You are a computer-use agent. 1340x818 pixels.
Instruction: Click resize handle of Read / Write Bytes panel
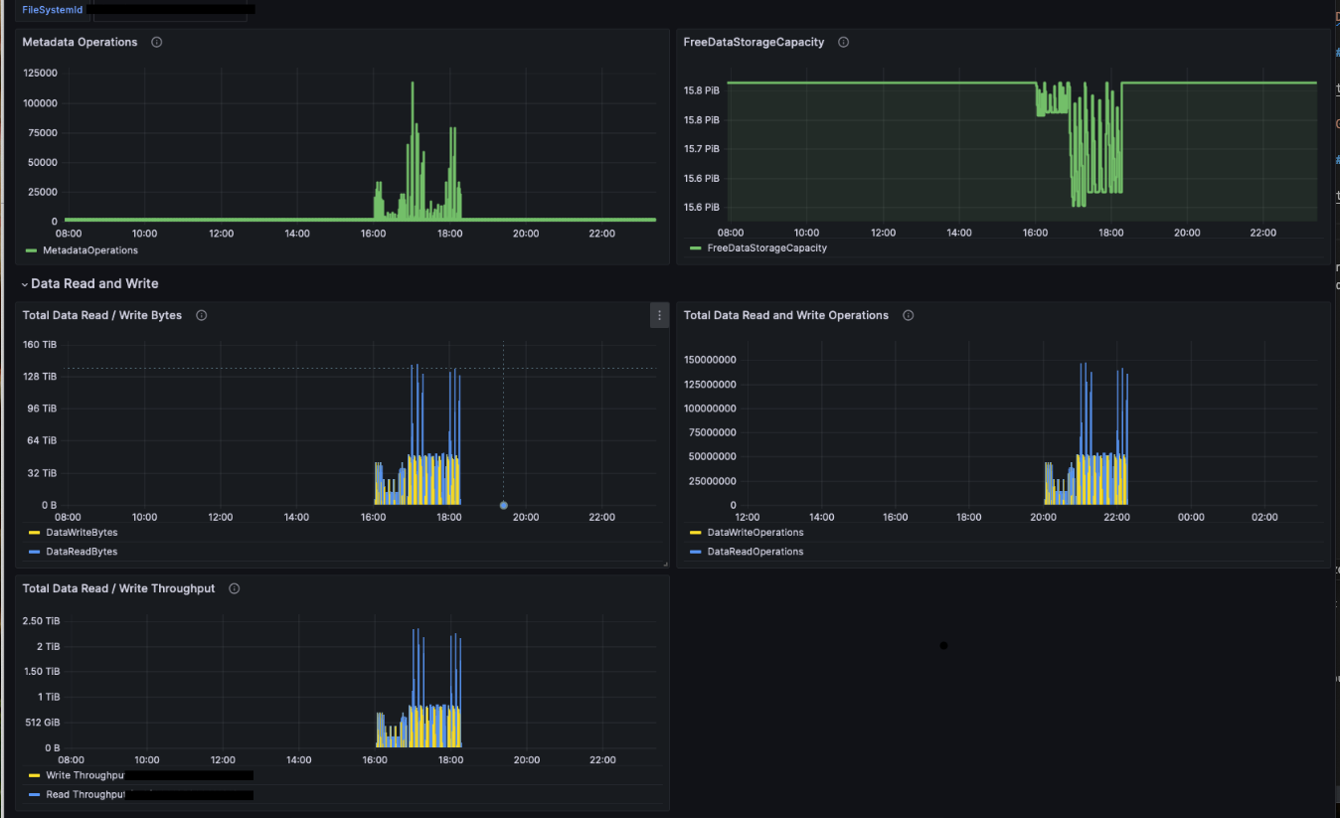pyautogui.click(x=665, y=564)
